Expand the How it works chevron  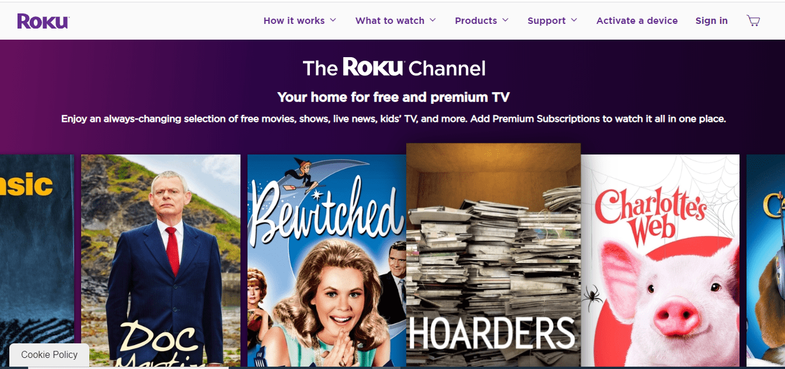coord(333,20)
